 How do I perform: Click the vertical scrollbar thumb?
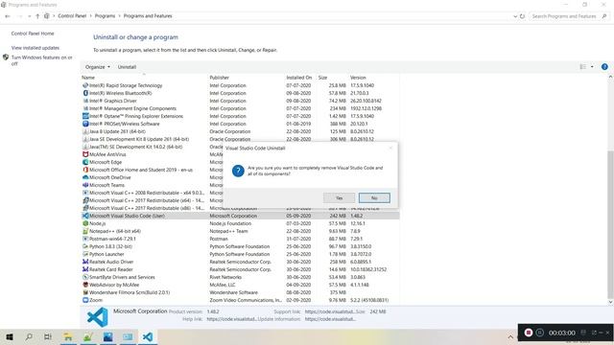(610, 224)
